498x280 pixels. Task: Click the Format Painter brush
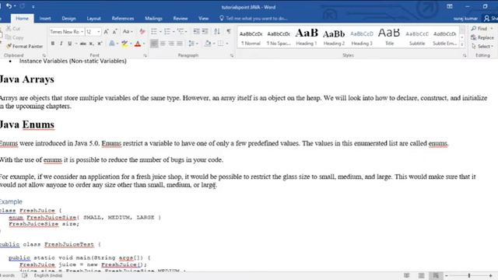24,47
